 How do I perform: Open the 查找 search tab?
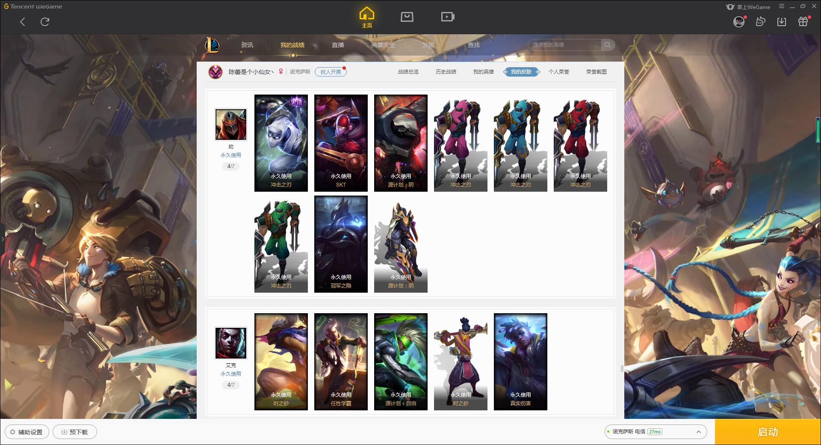pos(474,45)
